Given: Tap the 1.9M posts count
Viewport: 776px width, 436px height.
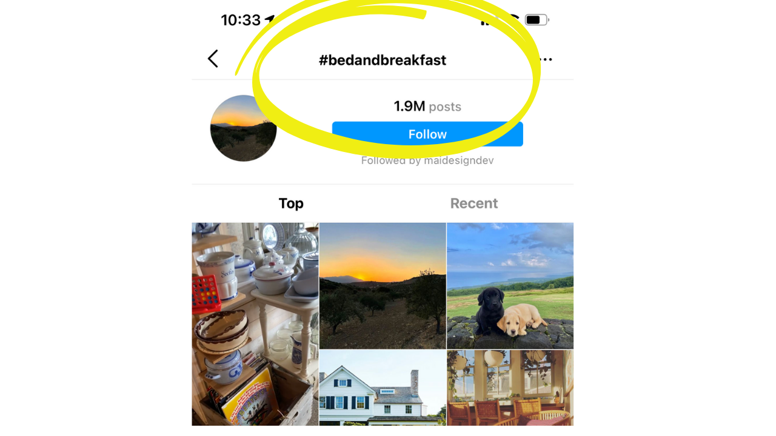Looking at the screenshot, I should 410,107.
